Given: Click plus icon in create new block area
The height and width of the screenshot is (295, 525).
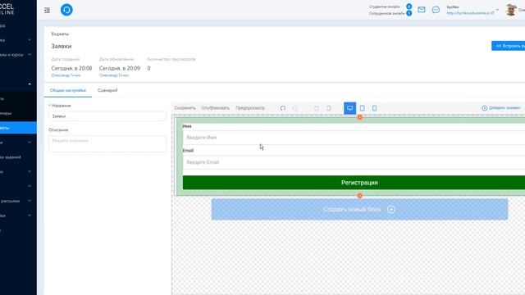Looking at the screenshot, I should click(x=391, y=210).
